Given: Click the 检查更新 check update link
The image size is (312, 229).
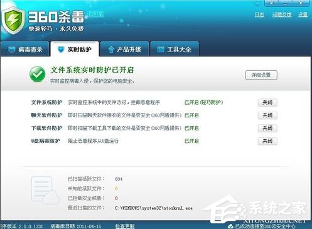Looking at the screenshot, I should pyautogui.click(x=125, y=226).
